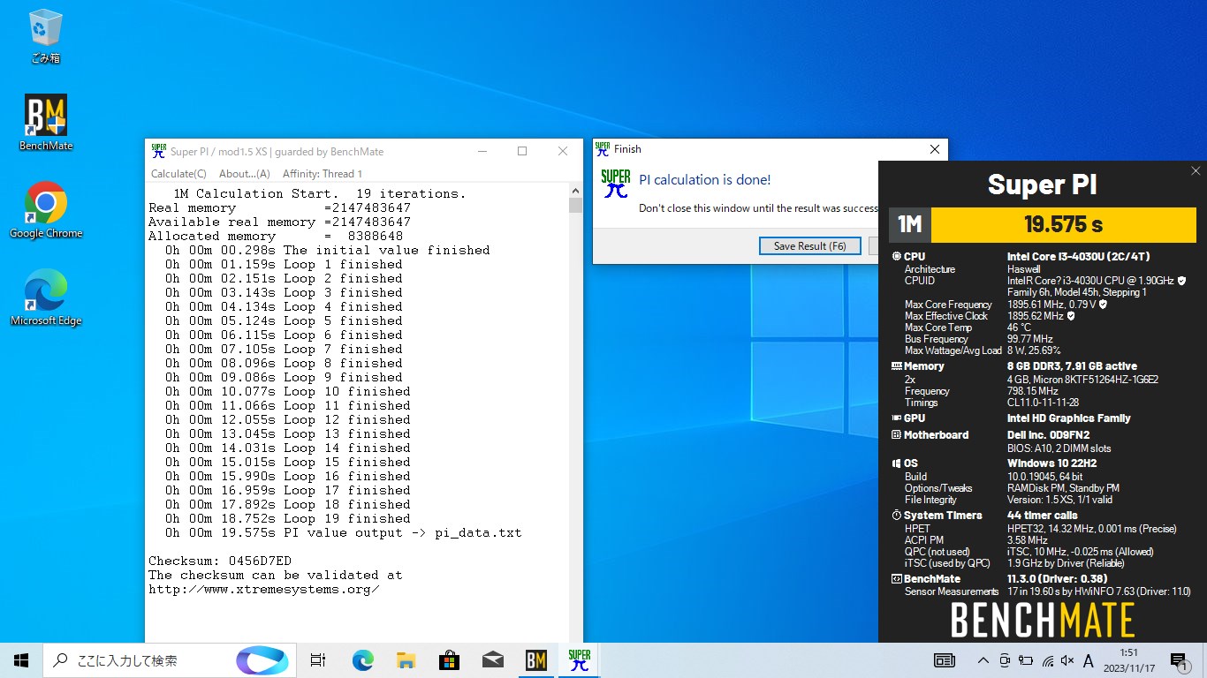Click the Super PI output scrollbar thumb

coord(575,206)
